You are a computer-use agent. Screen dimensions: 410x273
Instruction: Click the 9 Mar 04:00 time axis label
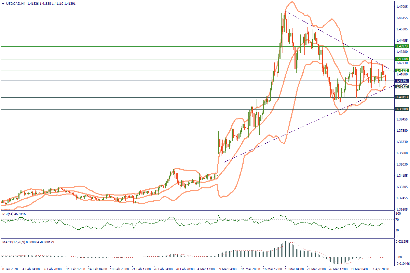pos(228,269)
